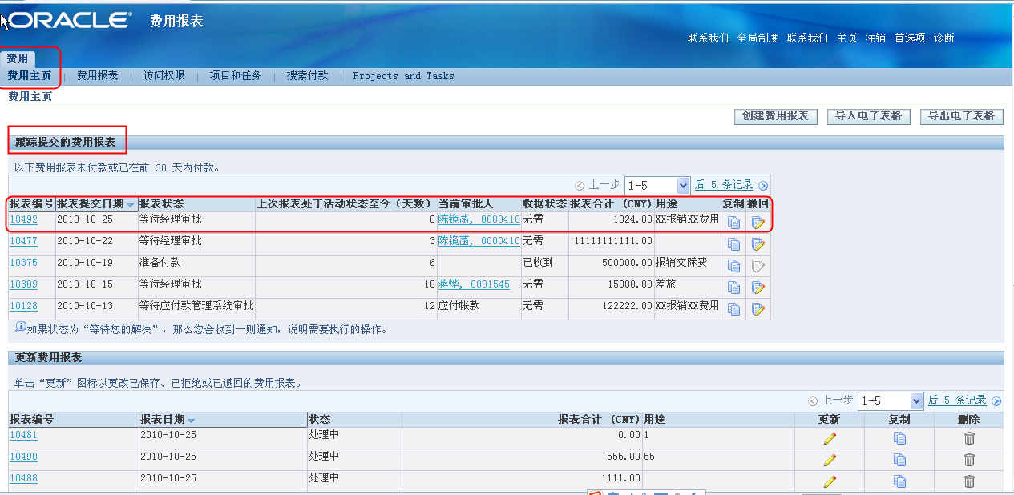
Task: Click the 创建费用报表 button
Action: pos(774,116)
